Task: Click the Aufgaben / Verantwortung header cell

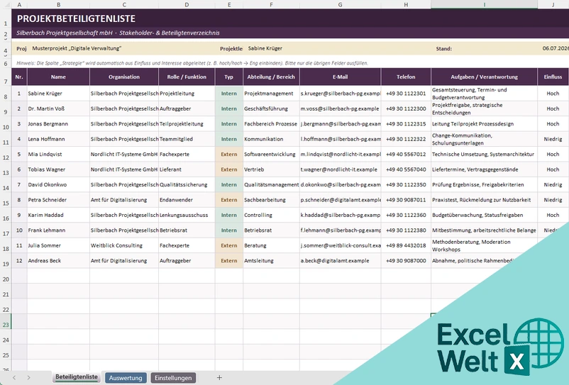Action: click(484, 77)
